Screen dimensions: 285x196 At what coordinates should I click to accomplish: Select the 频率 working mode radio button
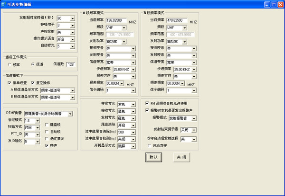tap(9, 64)
